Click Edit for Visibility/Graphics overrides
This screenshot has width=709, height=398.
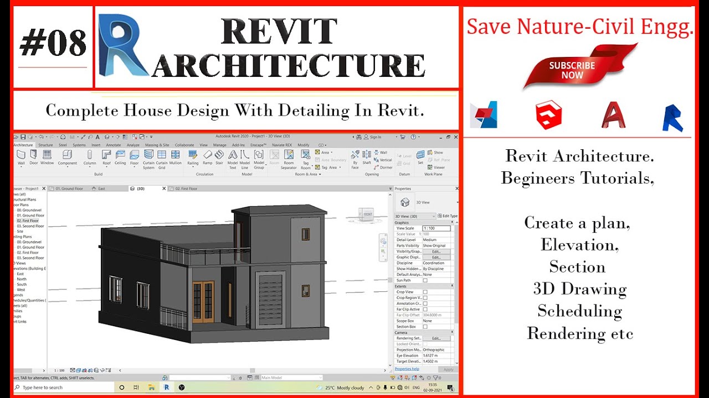pyautogui.click(x=436, y=252)
